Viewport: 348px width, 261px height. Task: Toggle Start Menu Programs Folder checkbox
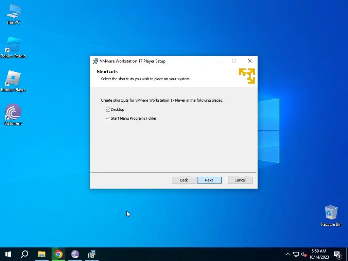click(x=108, y=118)
